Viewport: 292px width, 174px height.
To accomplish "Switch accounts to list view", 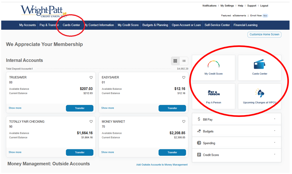I will (x=184, y=61).
